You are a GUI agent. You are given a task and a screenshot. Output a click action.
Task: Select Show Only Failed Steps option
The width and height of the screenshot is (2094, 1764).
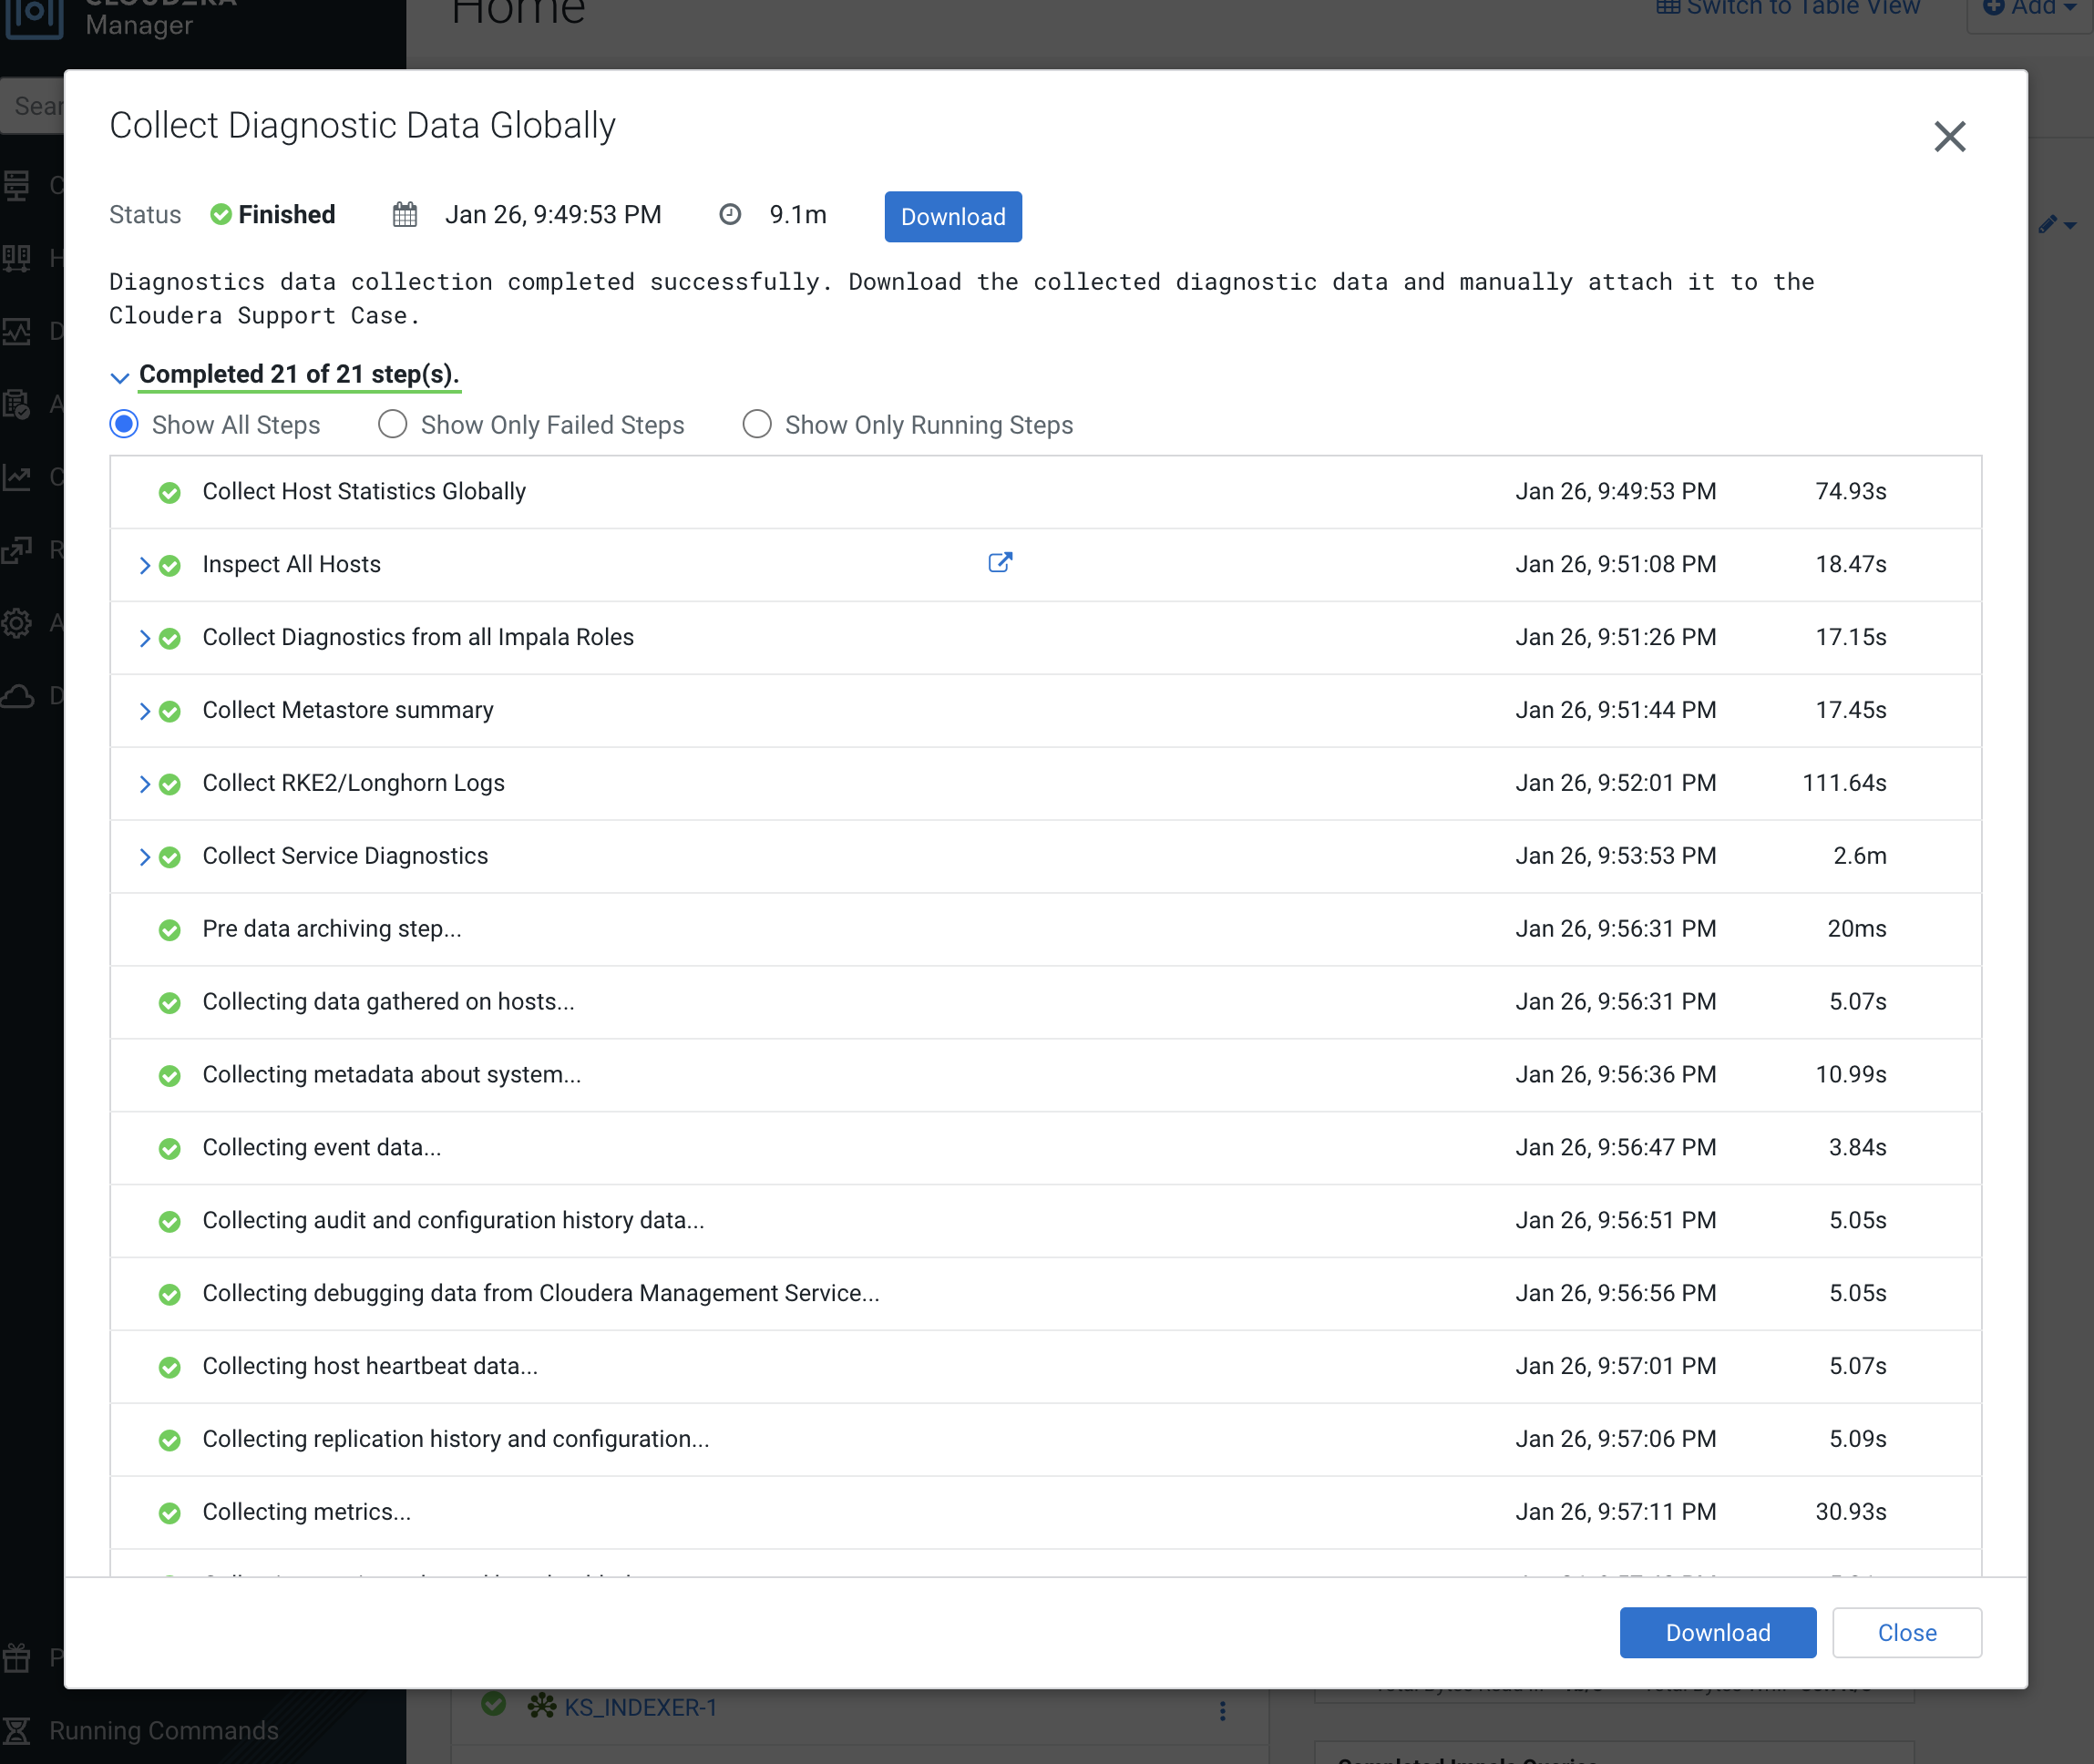[392, 425]
